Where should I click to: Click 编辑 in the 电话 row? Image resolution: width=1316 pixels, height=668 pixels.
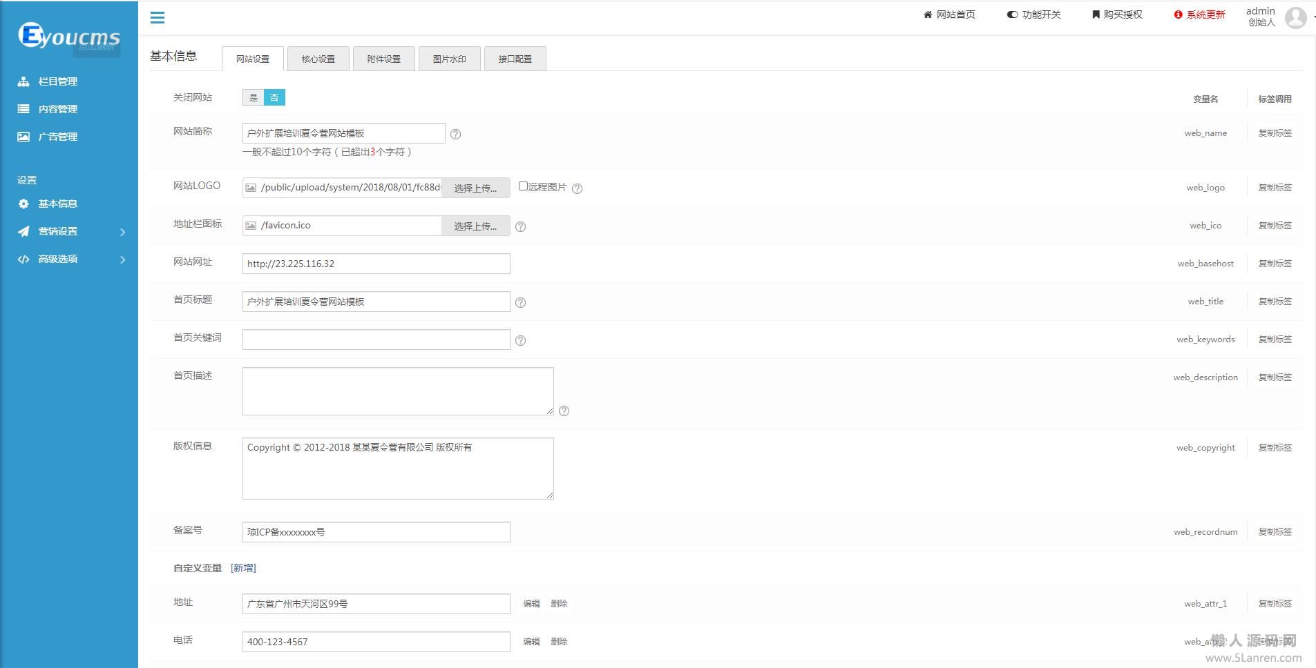click(x=531, y=642)
